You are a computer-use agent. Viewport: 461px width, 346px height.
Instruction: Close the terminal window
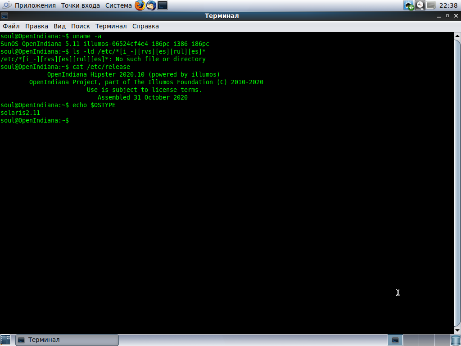(456, 16)
